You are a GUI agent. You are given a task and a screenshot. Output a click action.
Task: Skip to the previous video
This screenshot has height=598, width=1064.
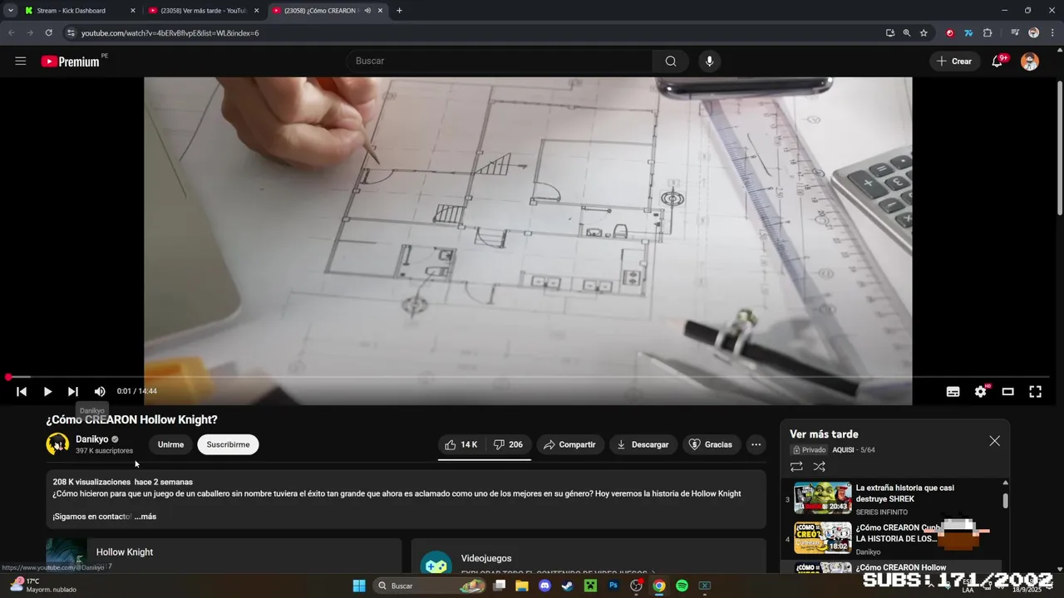[22, 391]
